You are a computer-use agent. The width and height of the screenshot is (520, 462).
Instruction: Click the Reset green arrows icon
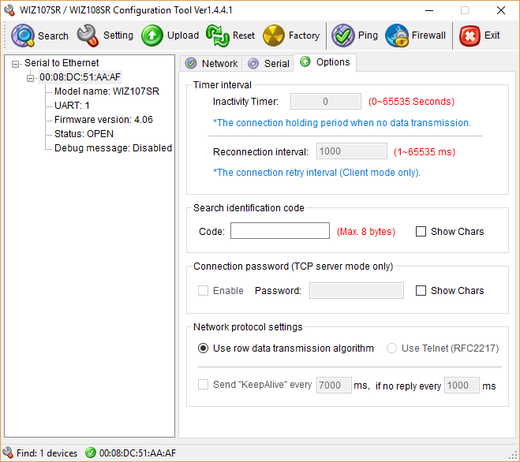coord(218,35)
